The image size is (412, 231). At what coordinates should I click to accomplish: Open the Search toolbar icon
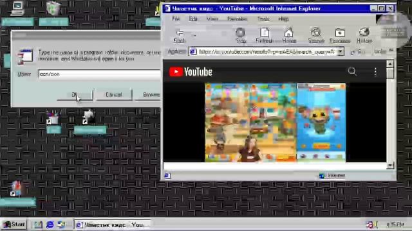316,36
